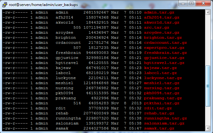Click the group name runningtha
This screenshot has height=133, width=213.
click(x=68, y=119)
